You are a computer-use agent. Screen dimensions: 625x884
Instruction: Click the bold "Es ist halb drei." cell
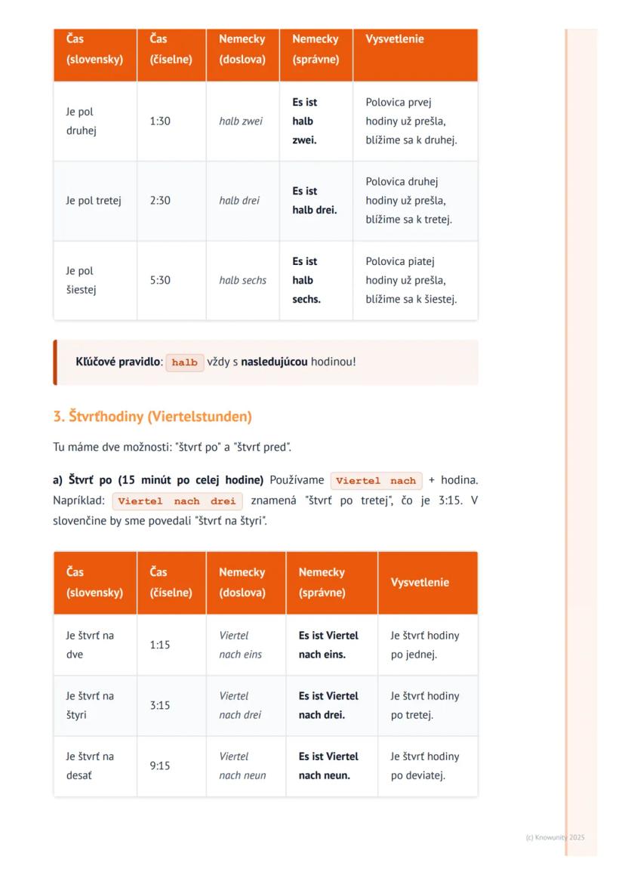(315, 201)
